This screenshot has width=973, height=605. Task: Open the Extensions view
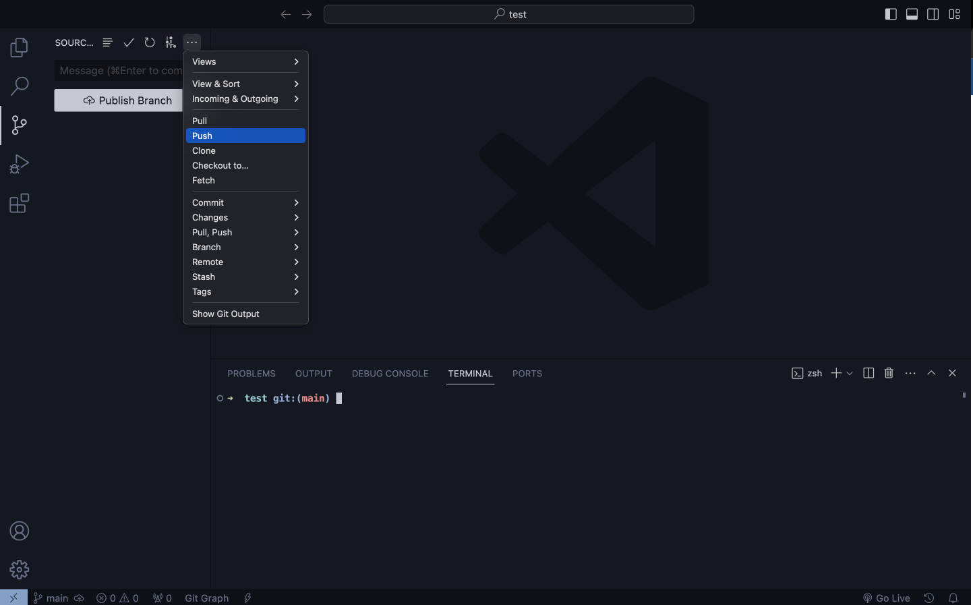pos(19,203)
